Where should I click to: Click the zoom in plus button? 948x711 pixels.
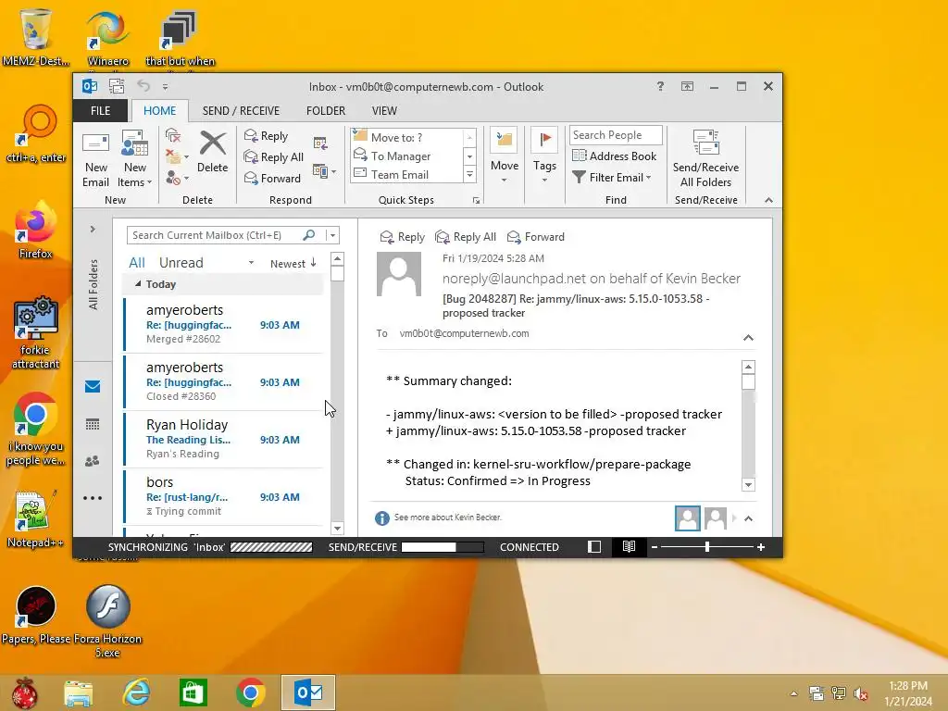(x=761, y=546)
